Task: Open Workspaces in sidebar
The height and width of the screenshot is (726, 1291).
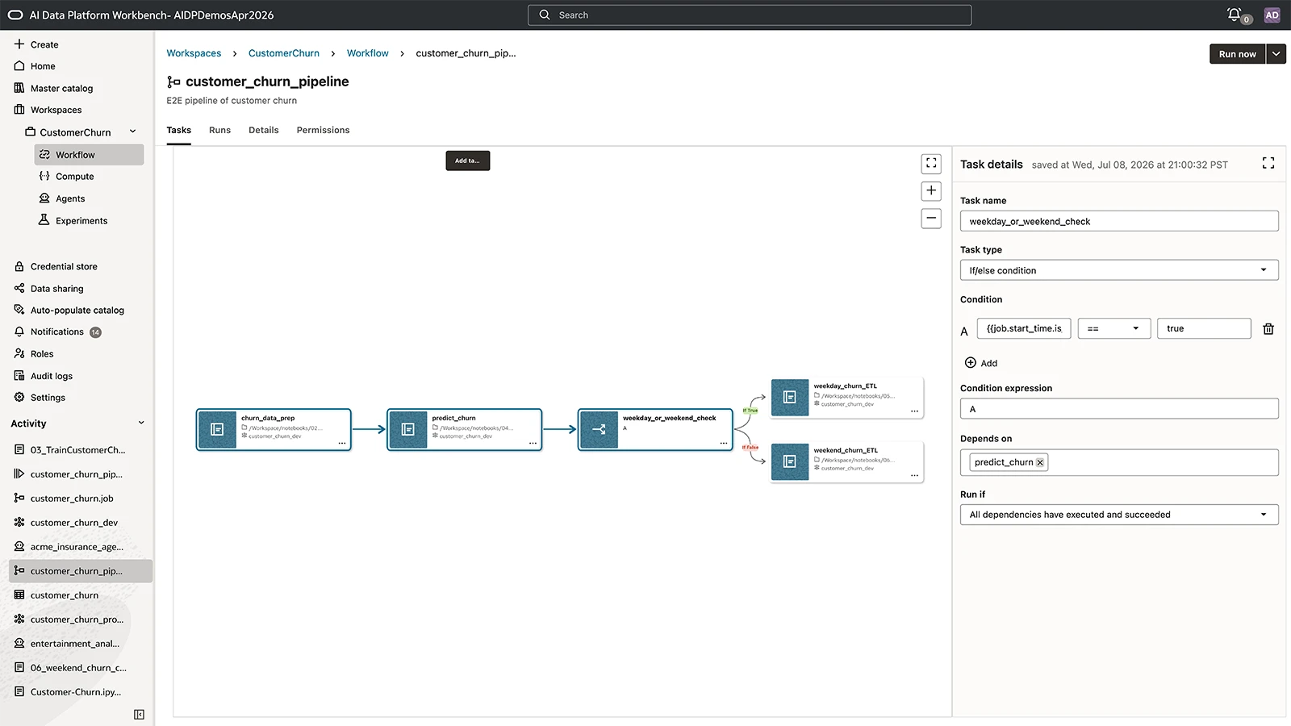Action: point(56,110)
